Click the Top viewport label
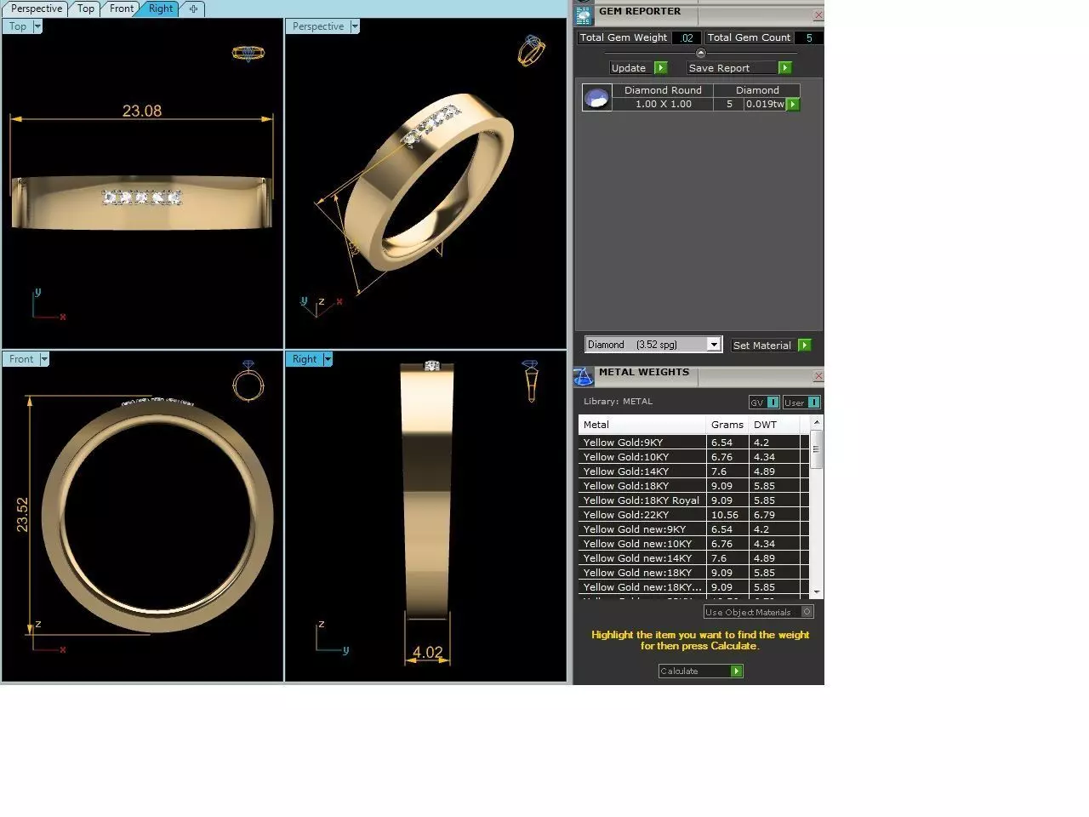 pyautogui.click(x=18, y=26)
